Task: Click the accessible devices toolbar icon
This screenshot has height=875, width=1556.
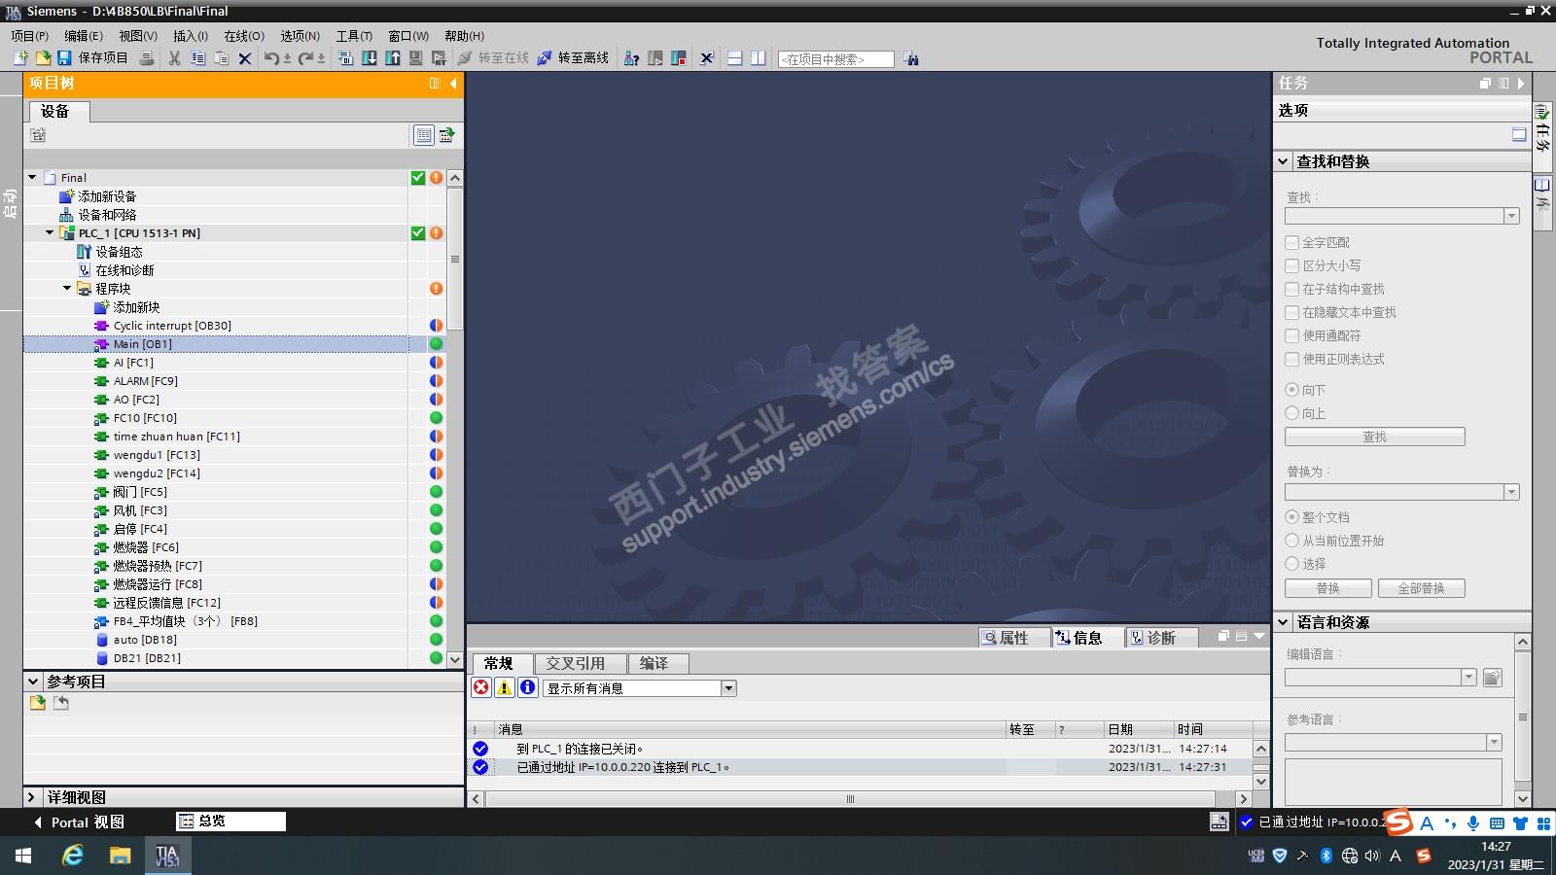Action: [x=632, y=58]
